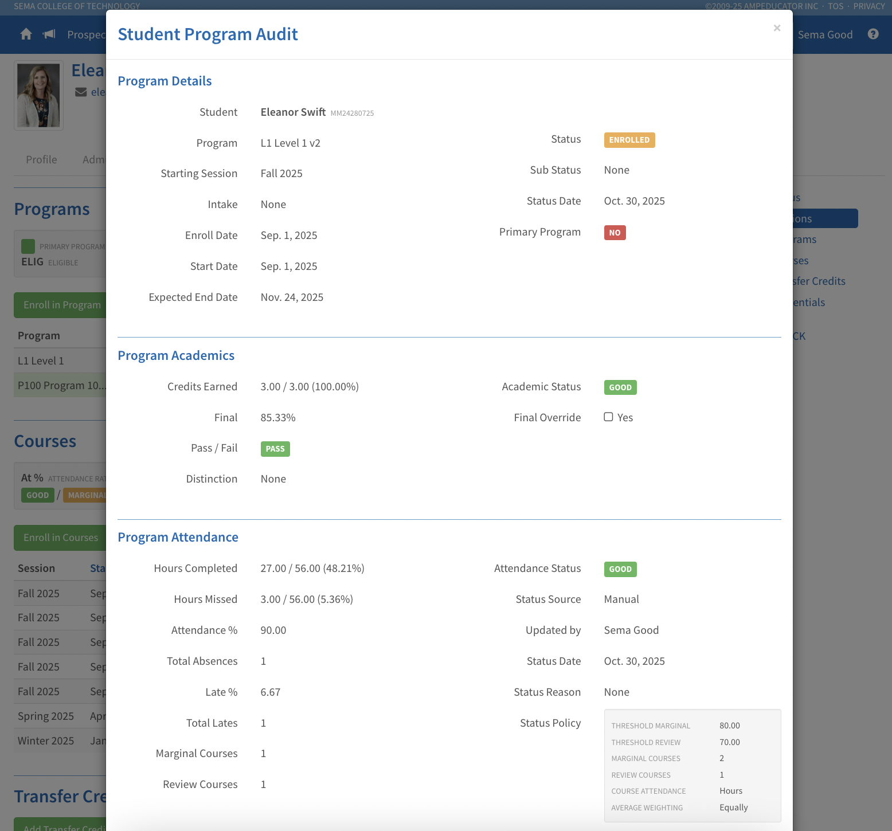Open the PRIVACY link in header
Viewport: 892px width, 831px height.
(868, 6)
